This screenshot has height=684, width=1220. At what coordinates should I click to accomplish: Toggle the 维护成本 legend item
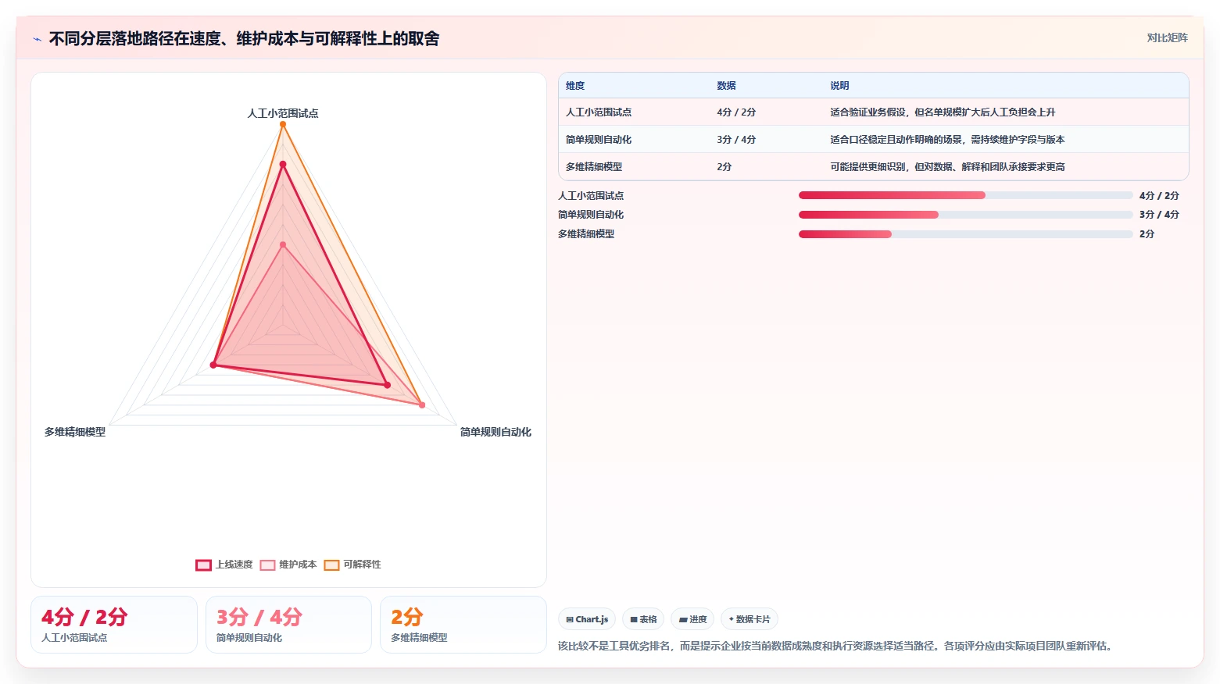point(288,565)
